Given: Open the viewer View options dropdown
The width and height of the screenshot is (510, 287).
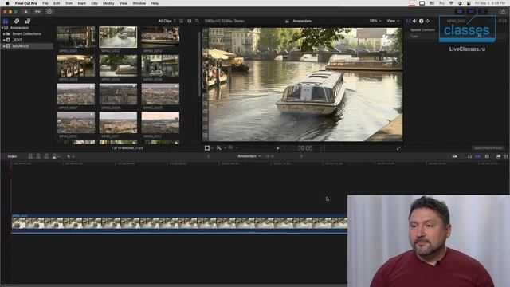Looking at the screenshot, I should coord(393,21).
